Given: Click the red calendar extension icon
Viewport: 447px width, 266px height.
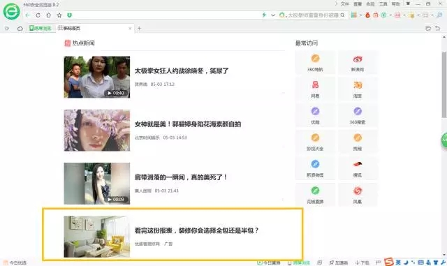Looking at the screenshot, I should 376,15.
